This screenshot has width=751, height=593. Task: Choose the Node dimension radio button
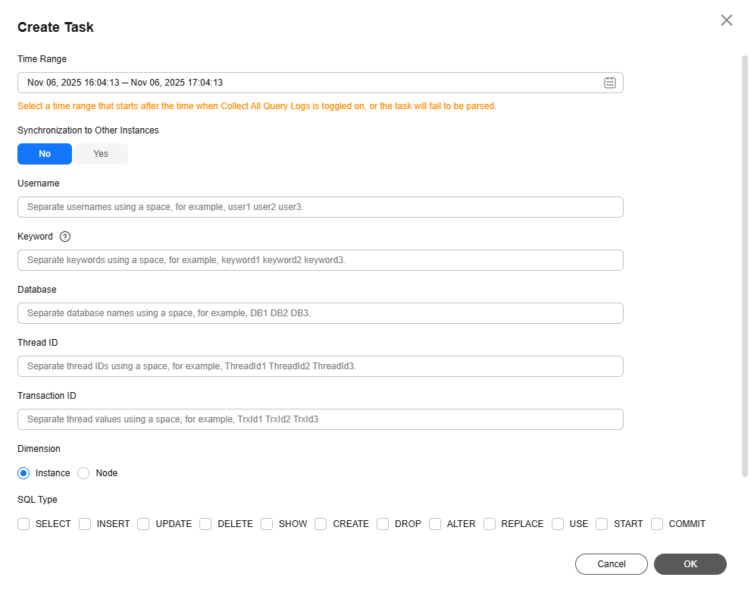pos(84,473)
